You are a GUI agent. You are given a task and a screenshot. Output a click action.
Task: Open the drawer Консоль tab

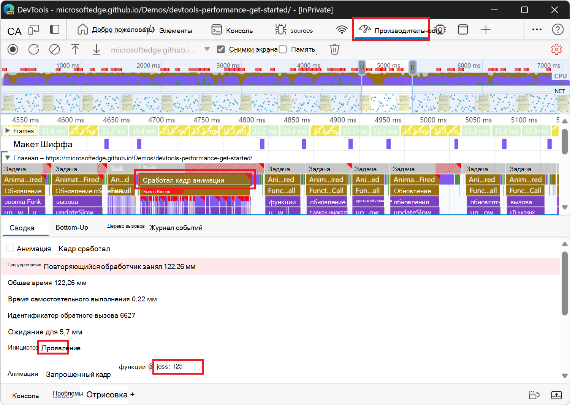pos(25,396)
